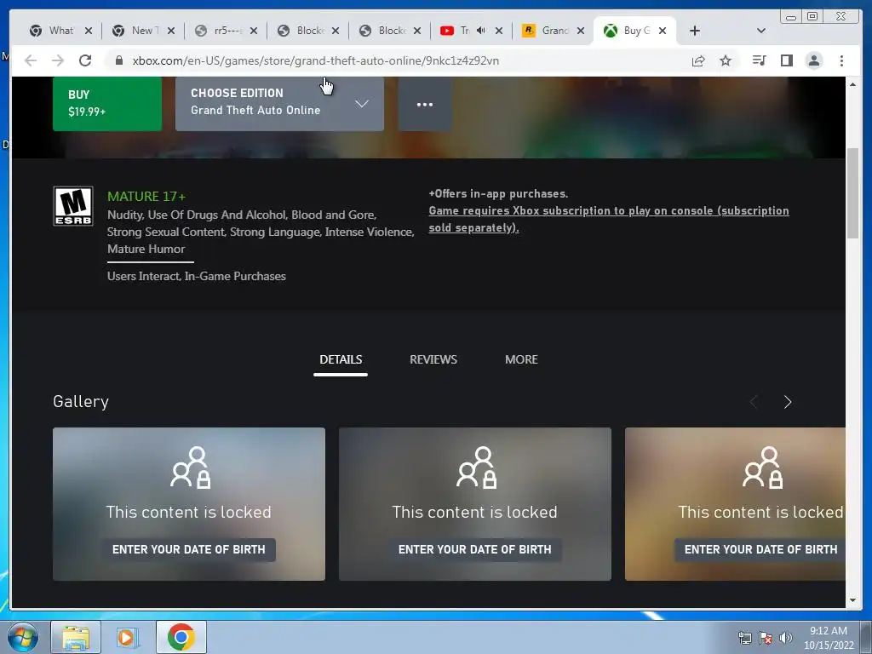Select the Reviews tab
This screenshot has height=654, width=872.
(x=433, y=359)
